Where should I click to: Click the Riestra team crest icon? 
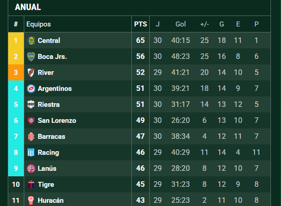pyautogui.click(x=31, y=104)
